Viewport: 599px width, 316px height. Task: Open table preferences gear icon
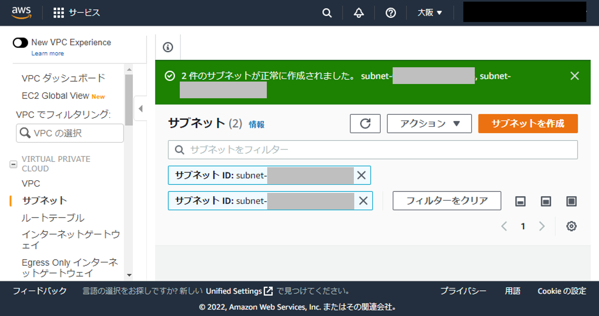coord(571,226)
